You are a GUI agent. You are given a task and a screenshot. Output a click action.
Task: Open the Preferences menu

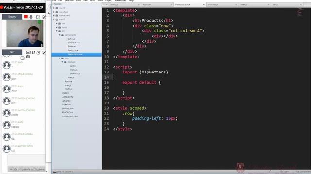pos(121,1)
